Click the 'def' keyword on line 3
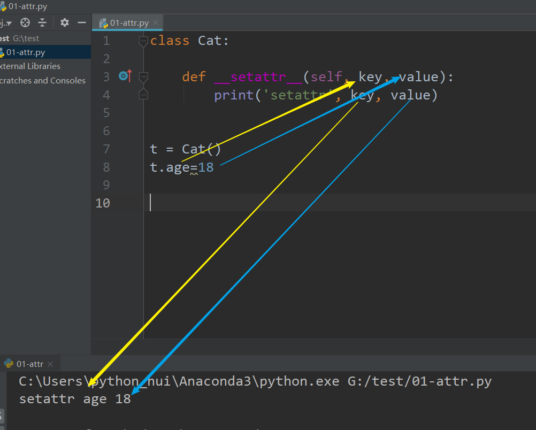This screenshot has height=430, width=536. pyautogui.click(x=194, y=77)
